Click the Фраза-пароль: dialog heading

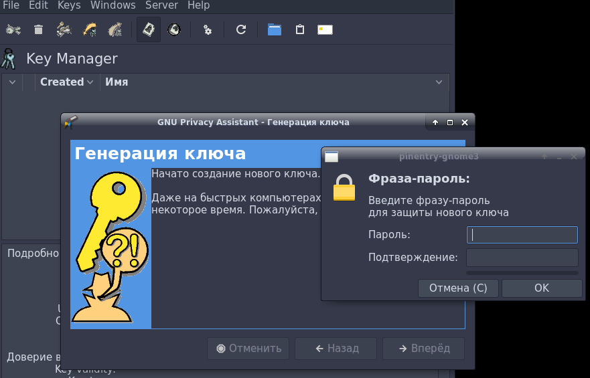[419, 179]
